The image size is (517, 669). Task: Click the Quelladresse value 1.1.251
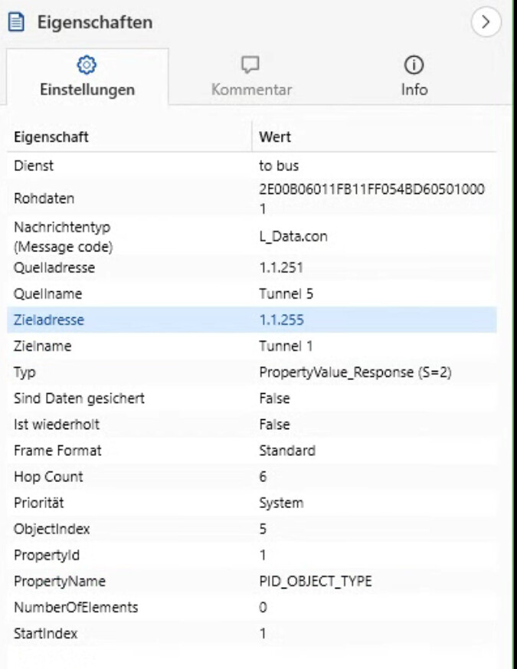click(x=280, y=268)
